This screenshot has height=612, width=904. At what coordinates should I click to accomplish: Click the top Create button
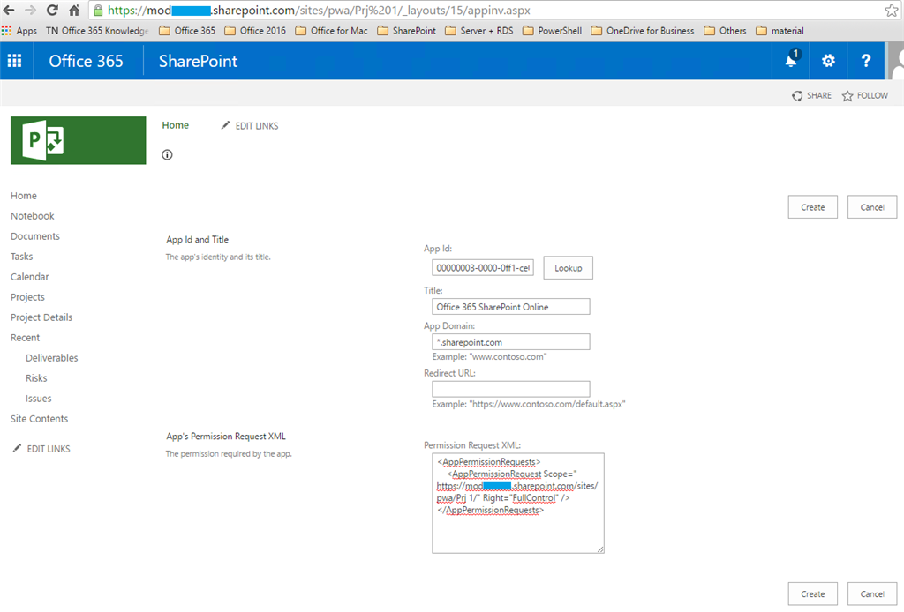tap(812, 207)
